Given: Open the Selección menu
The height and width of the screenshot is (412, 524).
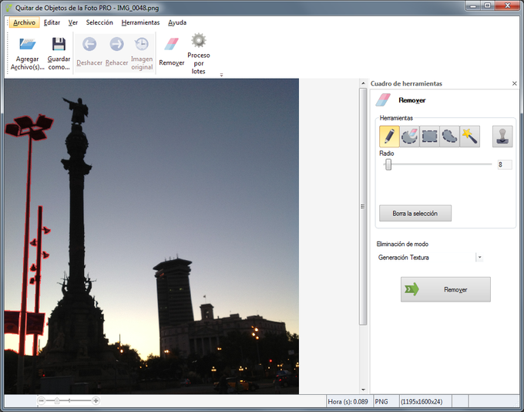Looking at the screenshot, I should click(x=99, y=22).
